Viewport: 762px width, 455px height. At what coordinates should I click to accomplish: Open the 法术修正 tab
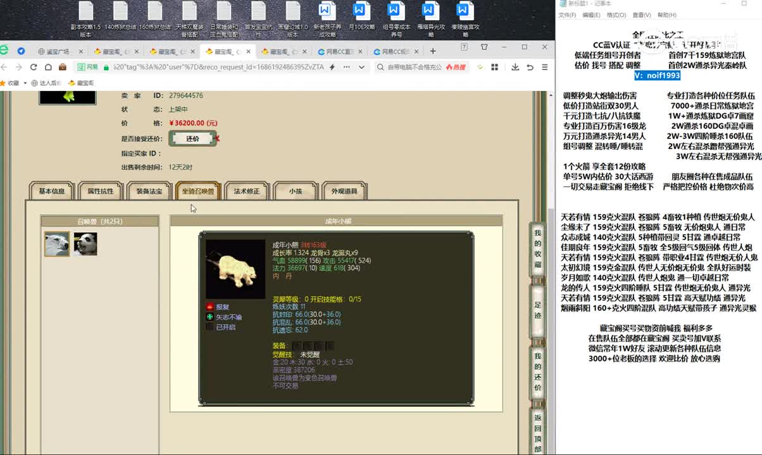pos(247,191)
